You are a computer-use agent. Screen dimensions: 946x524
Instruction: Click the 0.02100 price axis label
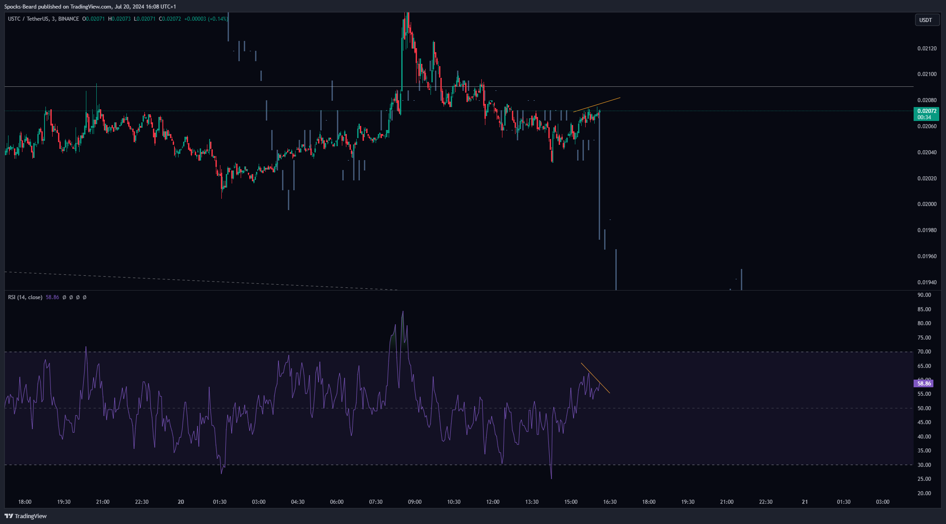point(927,74)
